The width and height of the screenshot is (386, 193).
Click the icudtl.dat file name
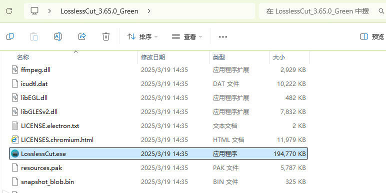[34, 83]
